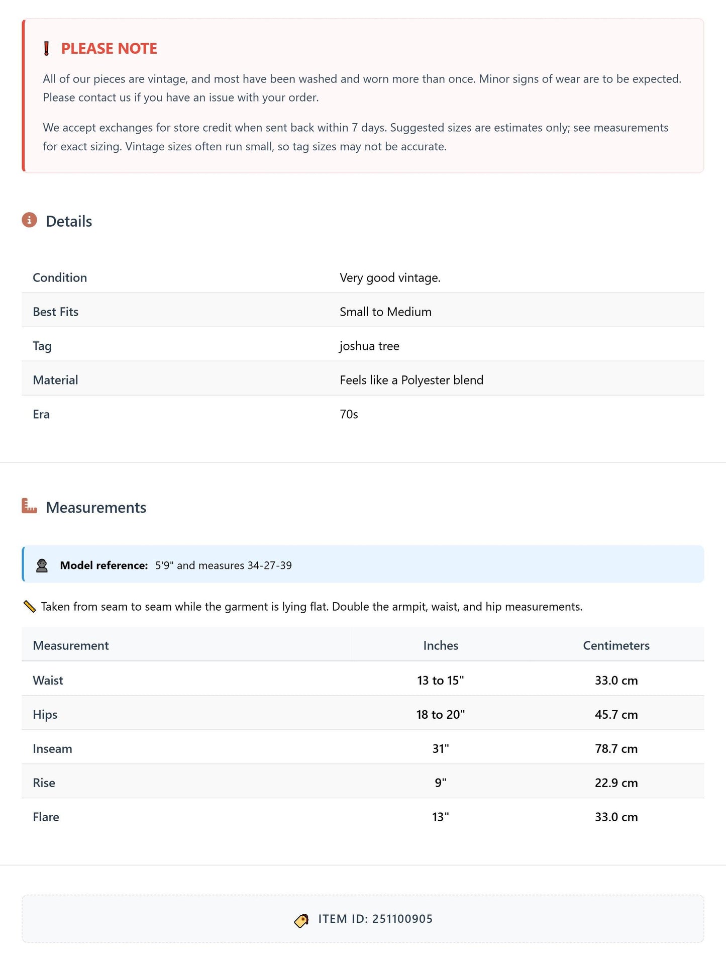Click the Measurements section heading
The width and height of the screenshot is (726, 961).
[x=96, y=507]
